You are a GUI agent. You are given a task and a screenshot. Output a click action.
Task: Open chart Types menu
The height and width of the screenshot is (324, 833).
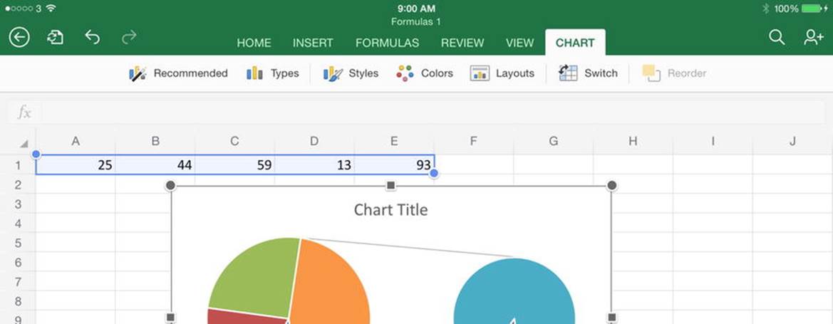pos(272,73)
